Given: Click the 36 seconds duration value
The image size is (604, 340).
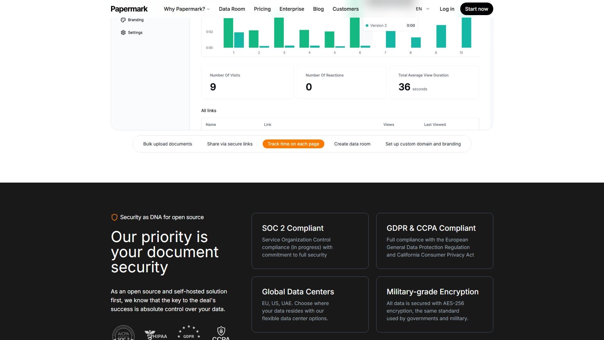Looking at the screenshot, I should 413,87.
